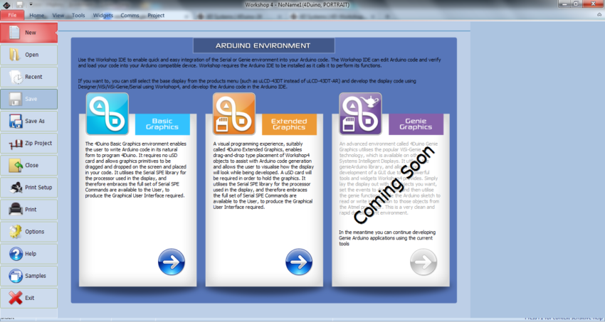Select the Project ribbon tab
Viewport: 605px width, 322px height.
(156, 15)
